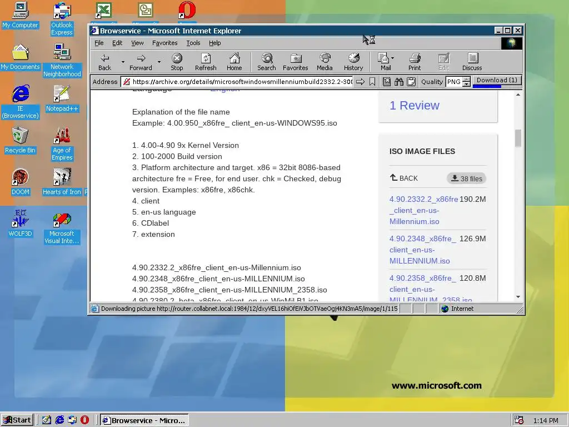Click the Start button

coord(17,420)
